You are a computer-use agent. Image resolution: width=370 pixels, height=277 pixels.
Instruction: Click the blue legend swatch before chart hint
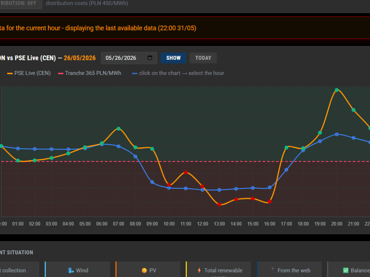[x=135, y=73]
